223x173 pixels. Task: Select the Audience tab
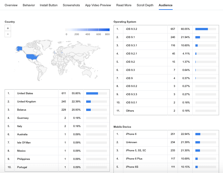tap(165, 5)
